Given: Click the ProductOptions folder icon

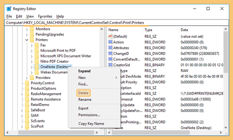Looking at the screenshot, I should coord(27,89).
